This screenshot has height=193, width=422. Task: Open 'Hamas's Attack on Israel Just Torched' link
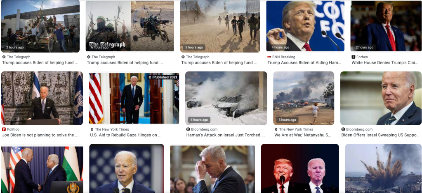coord(226,135)
